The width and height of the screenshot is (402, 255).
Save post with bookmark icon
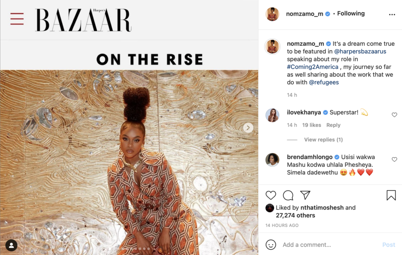coord(391,195)
